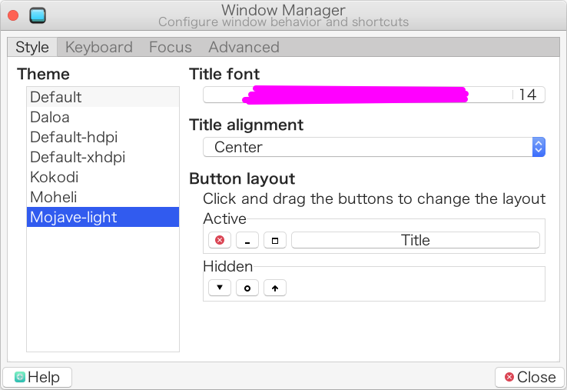Click the Window Manager app icon in titlebar

[36, 15]
